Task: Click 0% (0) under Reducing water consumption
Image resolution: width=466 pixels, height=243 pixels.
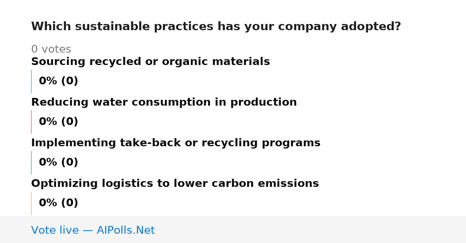Action: (x=58, y=122)
